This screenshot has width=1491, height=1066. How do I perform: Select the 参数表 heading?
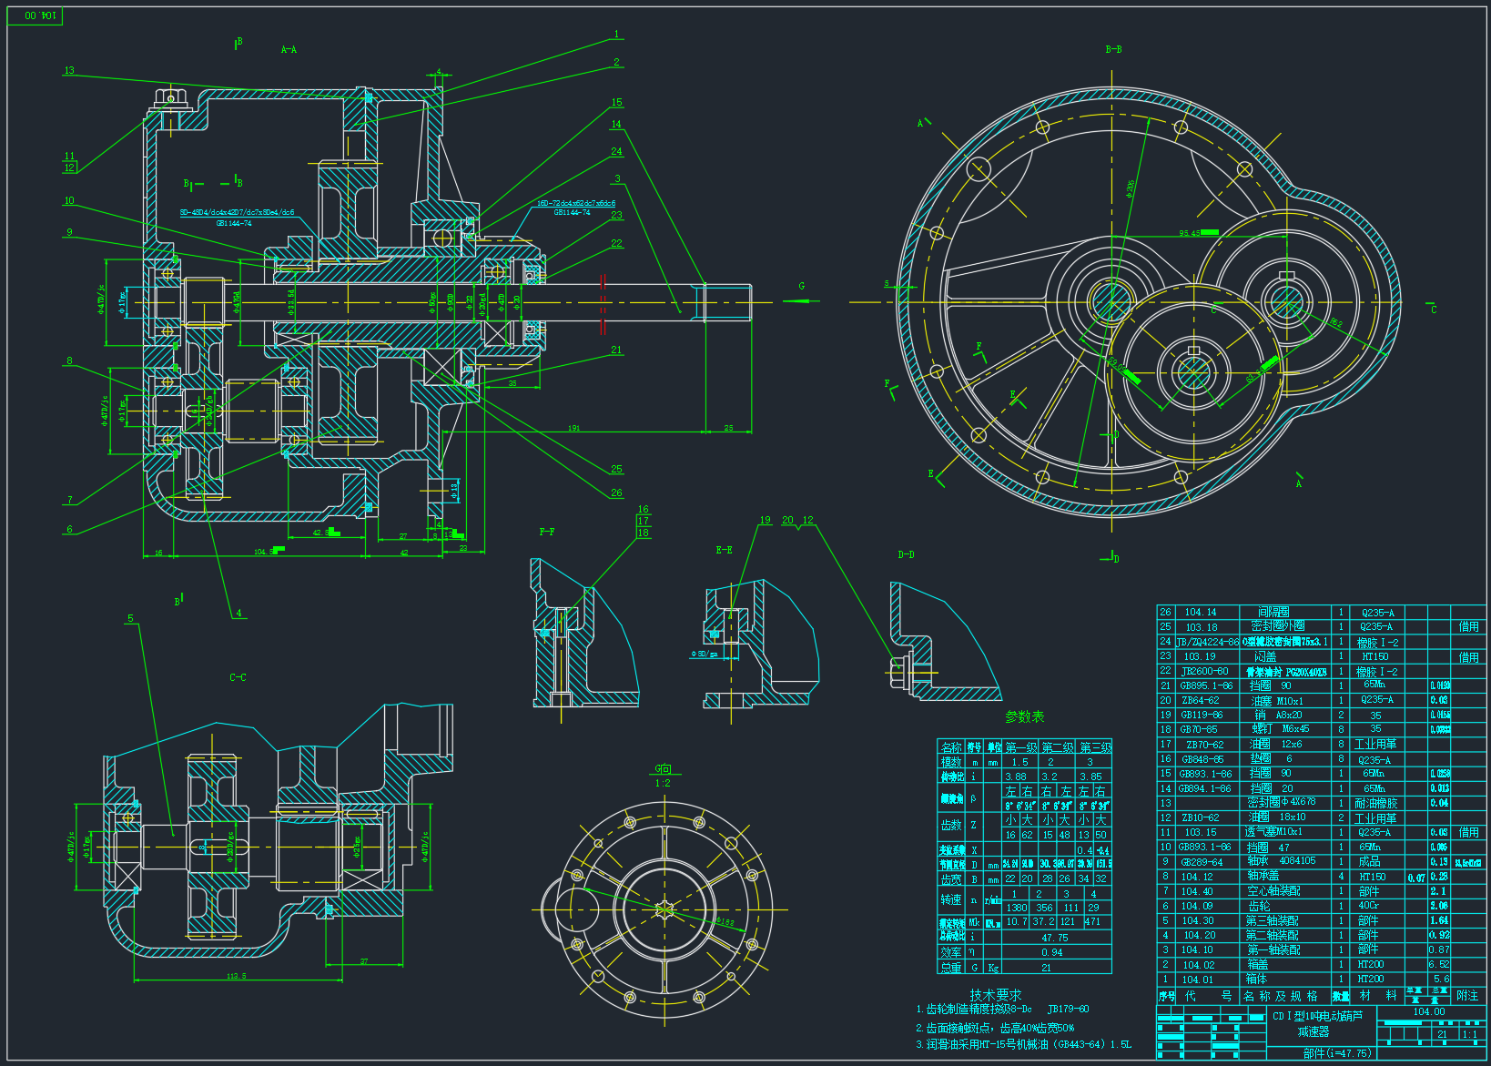tap(1025, 717)
